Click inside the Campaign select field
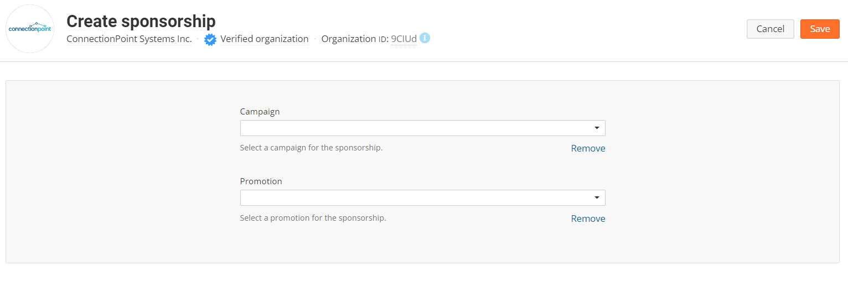Screen dimensions: 848x281 pyautogui.click(x=415, y=128)
